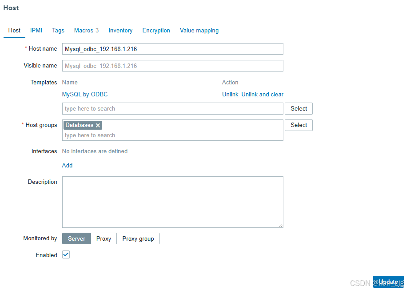Click Unlink and clear for the template

(x=262, y=94)
